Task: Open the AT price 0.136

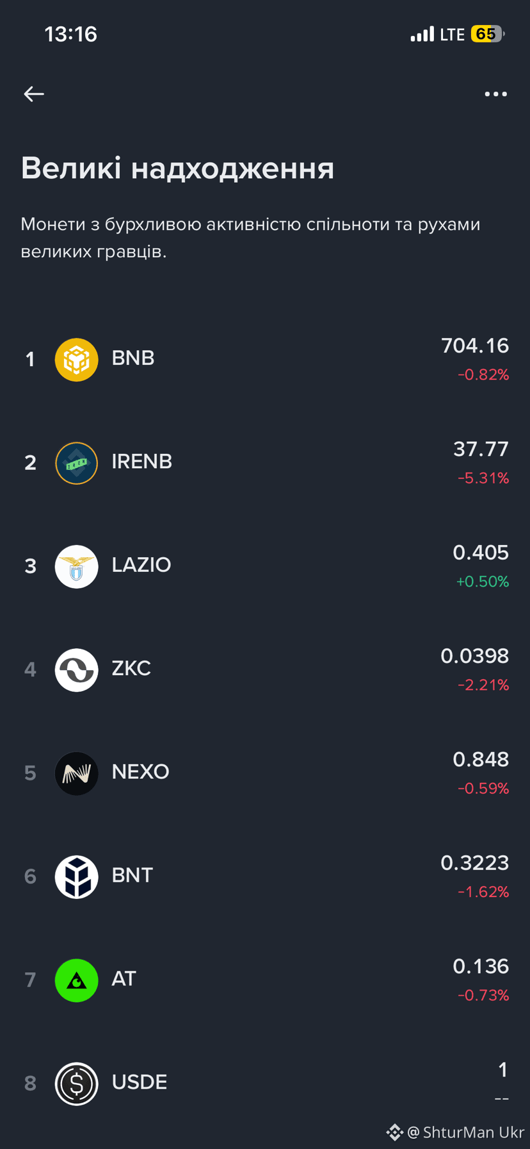Action: click(481, 966)
